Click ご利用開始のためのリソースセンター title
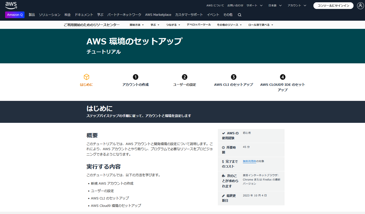 92,25
